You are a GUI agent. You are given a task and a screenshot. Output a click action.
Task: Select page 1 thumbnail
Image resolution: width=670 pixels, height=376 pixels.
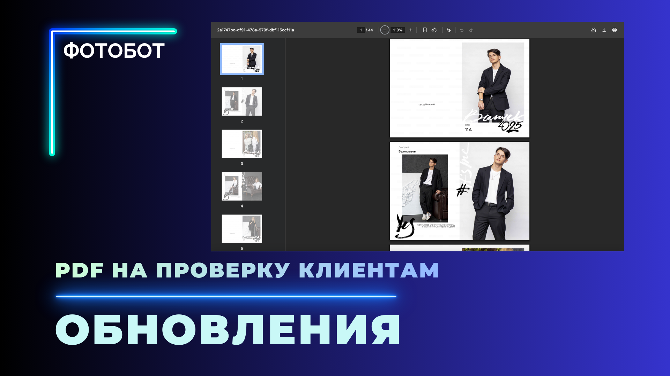pos(242,59)
